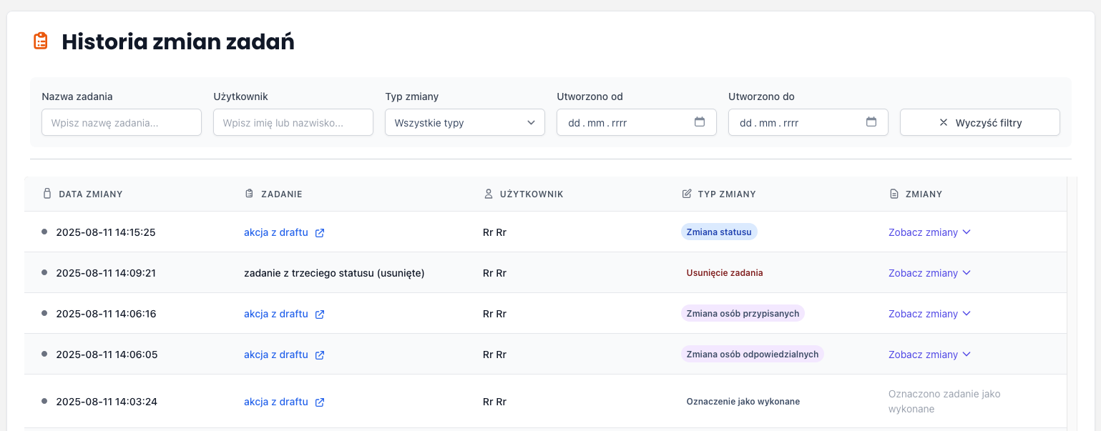Click the pencil icon beside Typ zmiany header

(687, 194)
